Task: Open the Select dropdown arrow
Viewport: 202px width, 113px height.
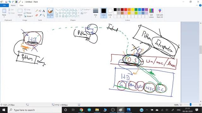Action: point(20,17)
